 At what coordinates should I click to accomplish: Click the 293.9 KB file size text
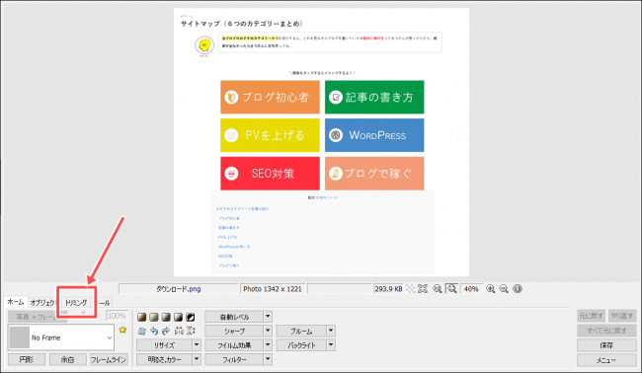(x=388, y=289)
